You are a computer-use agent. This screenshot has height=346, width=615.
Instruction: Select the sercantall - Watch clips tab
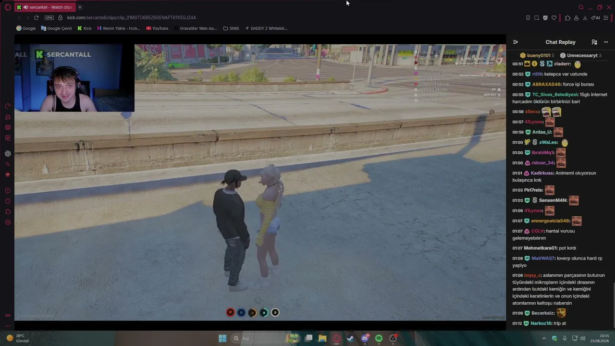click(x=44, y=7)
